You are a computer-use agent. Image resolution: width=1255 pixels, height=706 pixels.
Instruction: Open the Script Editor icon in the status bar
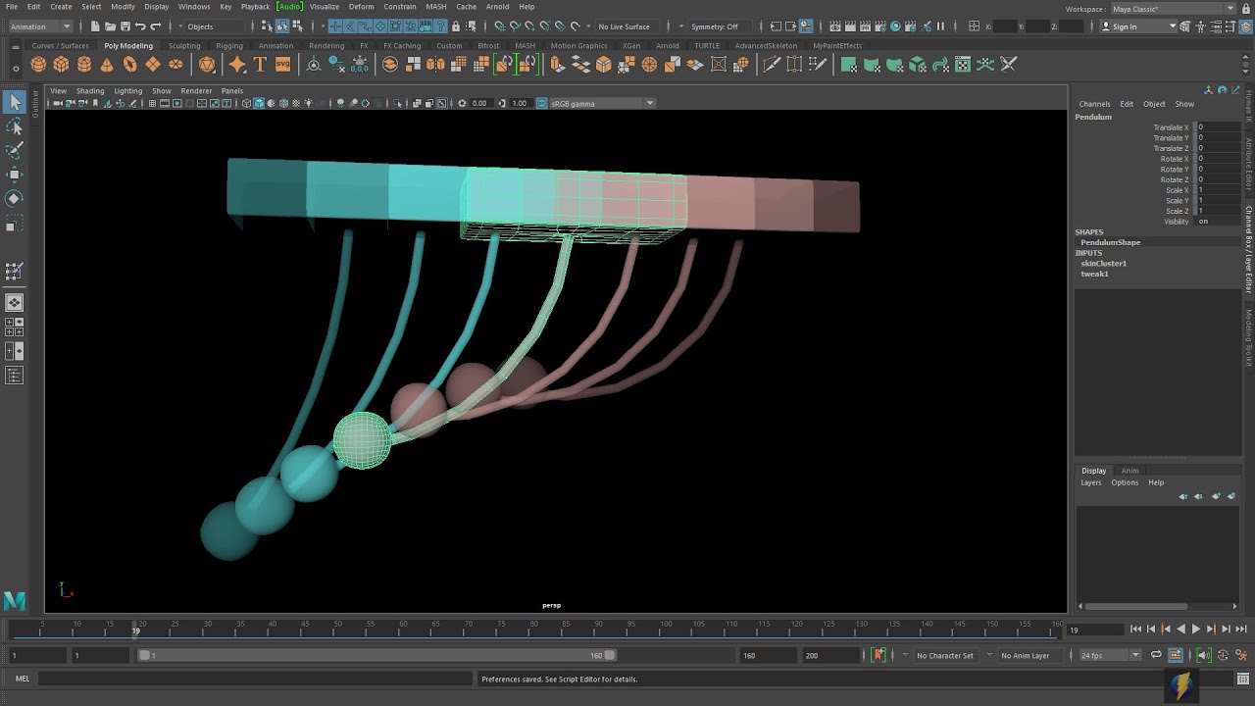click(1241, 680)
